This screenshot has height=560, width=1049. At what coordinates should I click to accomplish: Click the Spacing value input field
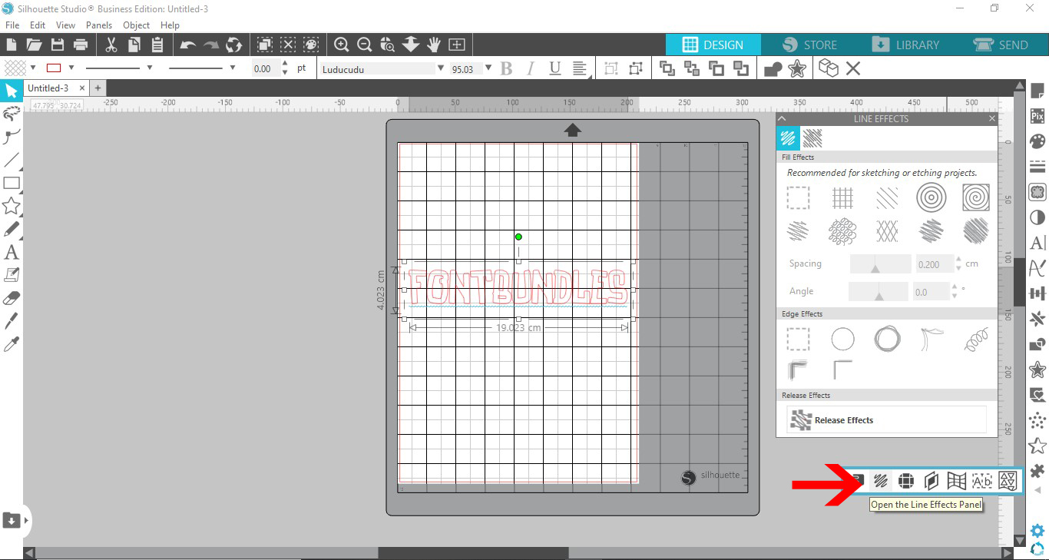[x=935, y=264]
